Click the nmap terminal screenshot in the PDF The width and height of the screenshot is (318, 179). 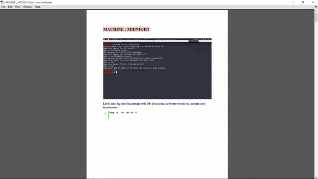coord(157,69)
